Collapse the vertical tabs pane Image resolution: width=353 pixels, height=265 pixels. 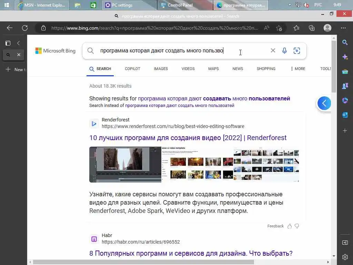click(19, 43)
